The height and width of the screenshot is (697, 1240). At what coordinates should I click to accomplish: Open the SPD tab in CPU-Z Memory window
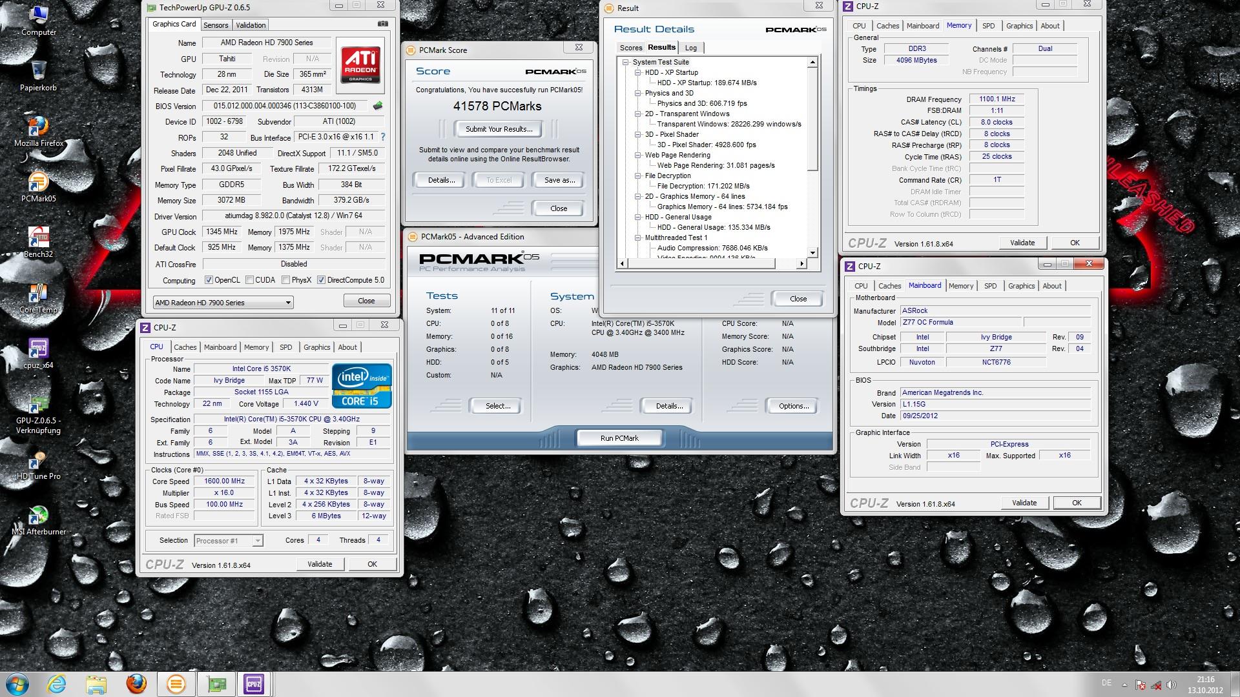point(988,26)
